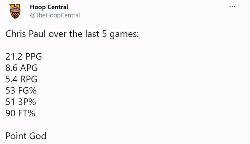
Task: Click the 'Point God' closing text
Action: click(x=26, y=136)
